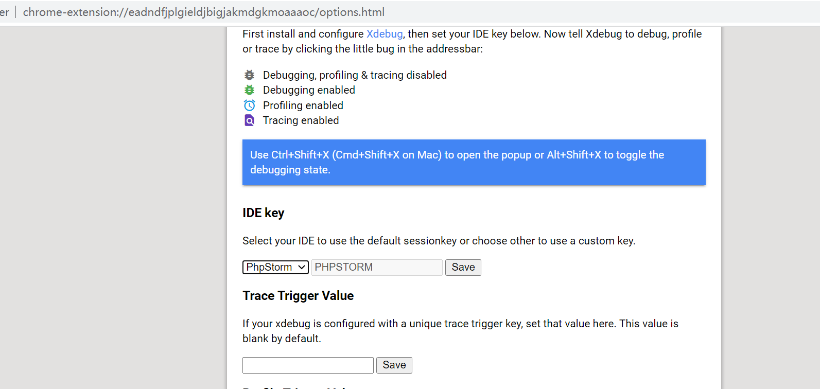The image size is (820, 389).
Task: Focus the trace trigger value input
Action: (308, 365)
